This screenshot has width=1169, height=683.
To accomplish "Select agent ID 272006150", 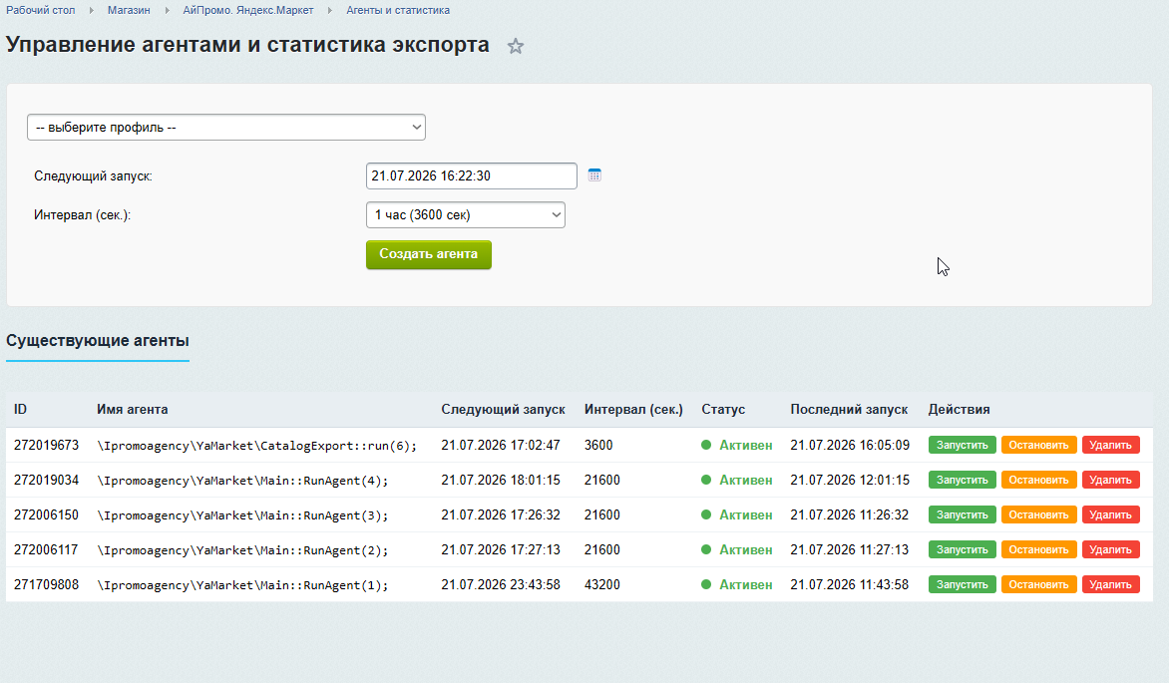I will point(46,515).
